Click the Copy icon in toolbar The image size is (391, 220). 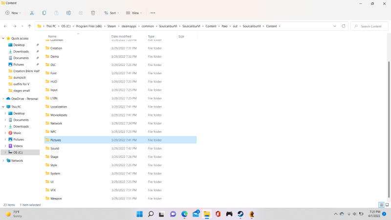pyautogui.click(x=44, y=13)
